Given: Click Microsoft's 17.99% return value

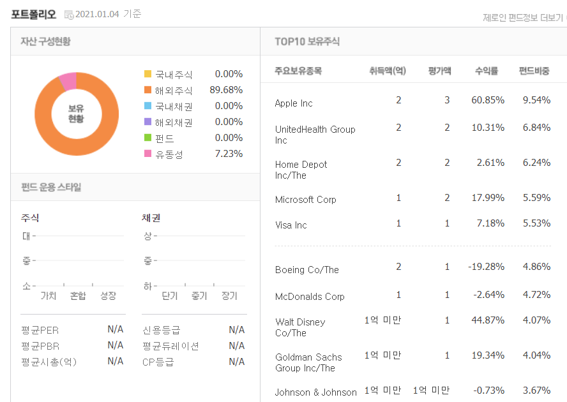Looking at the screenshot, I should click(488, 198).
